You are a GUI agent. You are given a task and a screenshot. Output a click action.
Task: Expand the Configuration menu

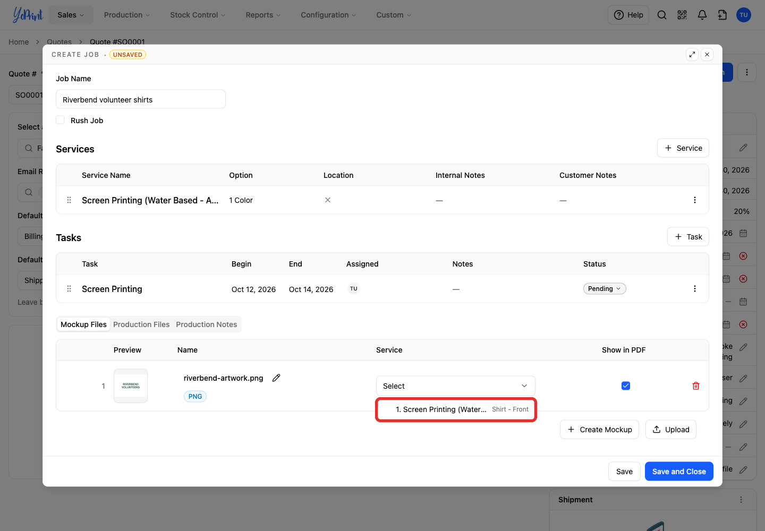tap(328, 15)
